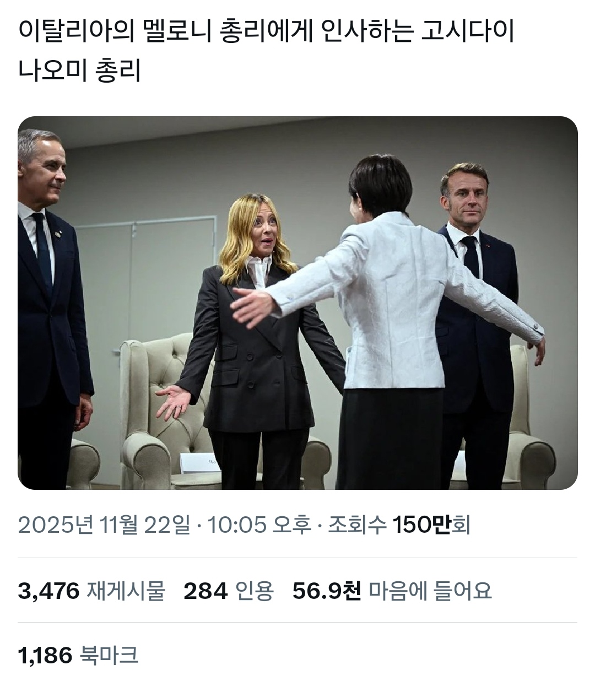Image resolution: width=595 pixels, height=681 pixels.
Task: Click the 56.9천 likes number
Action: [x=326, y=591]
